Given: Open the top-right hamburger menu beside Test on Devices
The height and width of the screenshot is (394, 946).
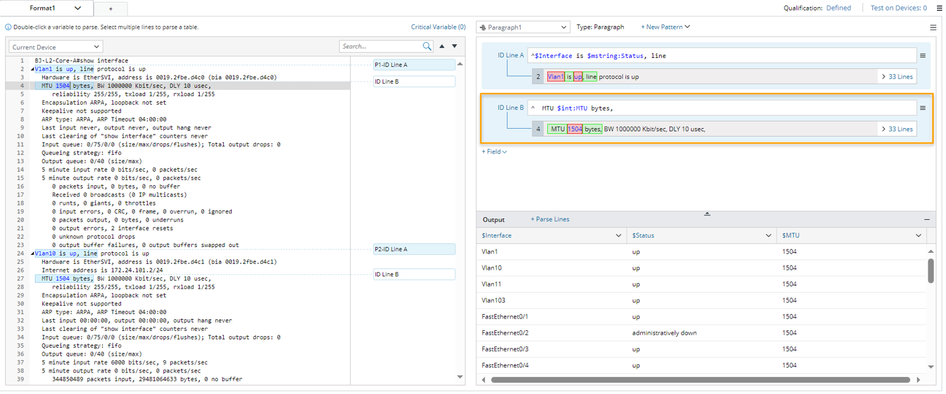Looking at the screenshot, I should coord(939,8).
